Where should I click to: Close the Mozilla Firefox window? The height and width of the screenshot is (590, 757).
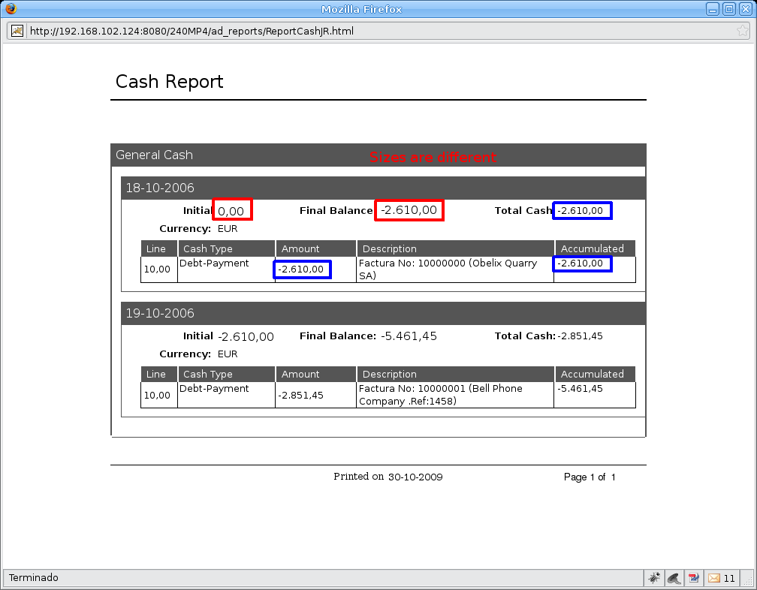744,9
